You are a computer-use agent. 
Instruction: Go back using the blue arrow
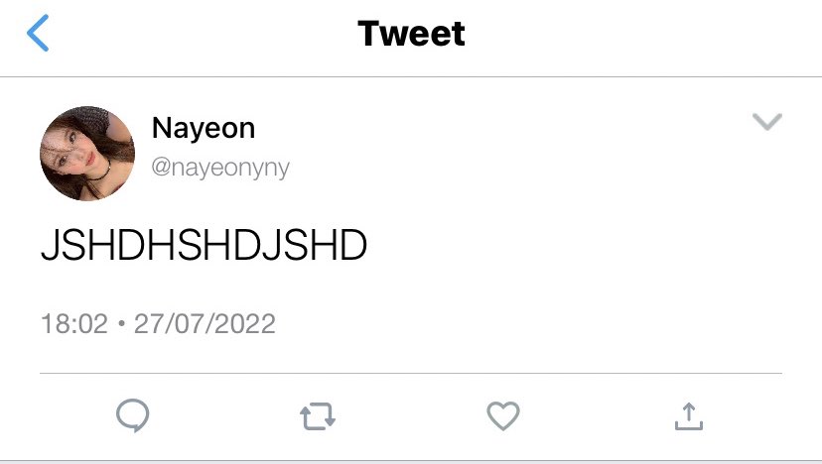click(x=38, y=33)
